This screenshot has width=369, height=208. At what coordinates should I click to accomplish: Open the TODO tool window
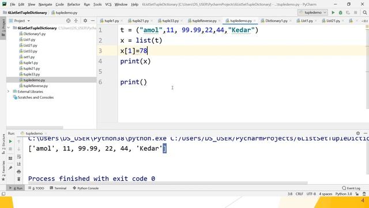(36, 188)
